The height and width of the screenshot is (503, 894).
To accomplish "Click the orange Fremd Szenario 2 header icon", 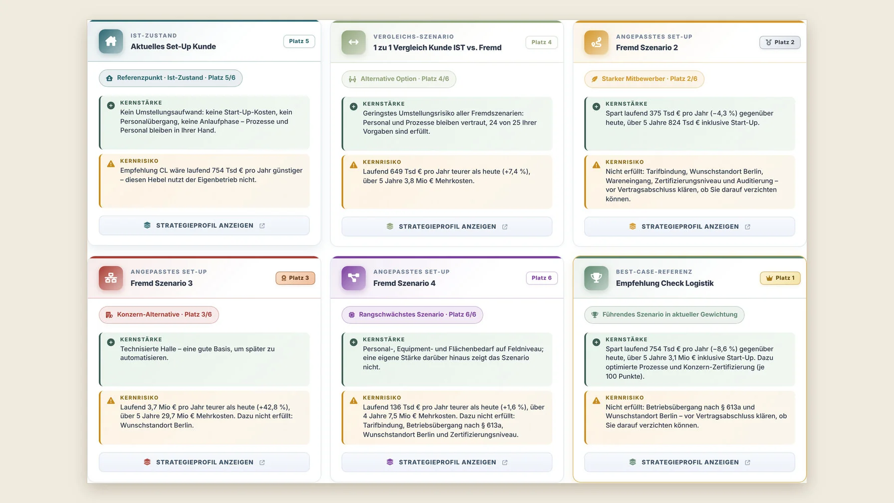I will tap(596, 42).
